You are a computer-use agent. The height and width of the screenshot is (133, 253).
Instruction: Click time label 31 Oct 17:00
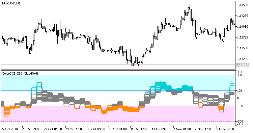click(139, 129)
